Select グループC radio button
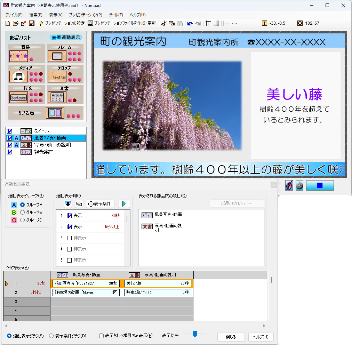The image size is (352, 345). (23, 220)
